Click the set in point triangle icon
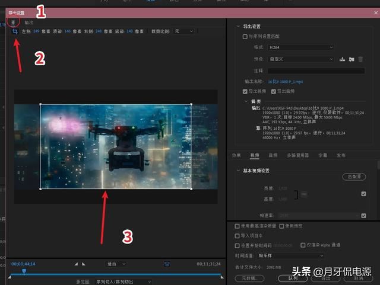 76,264
